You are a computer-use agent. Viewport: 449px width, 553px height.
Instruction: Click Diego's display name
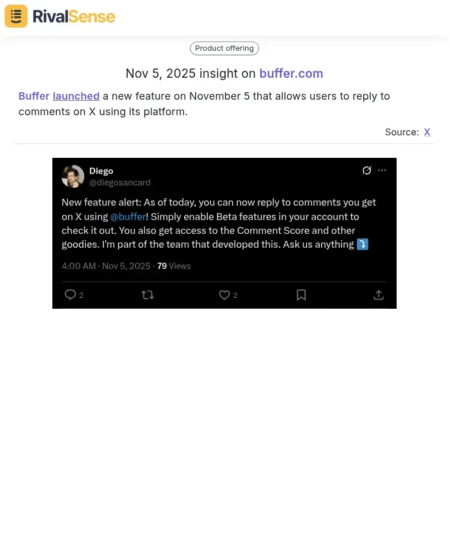pyautogui.click(x=101, y=171)
